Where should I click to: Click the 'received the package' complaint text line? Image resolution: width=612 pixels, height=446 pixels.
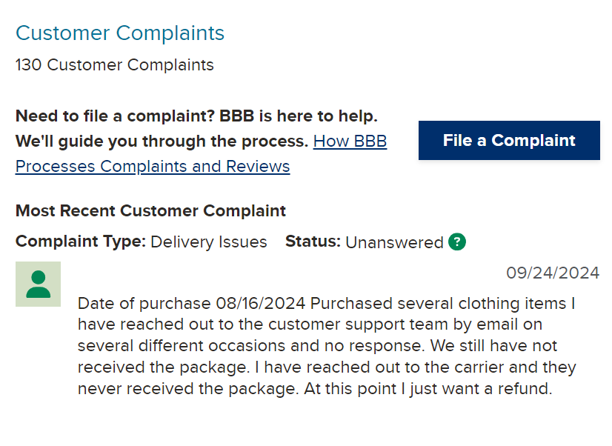(x=327, y=367)
